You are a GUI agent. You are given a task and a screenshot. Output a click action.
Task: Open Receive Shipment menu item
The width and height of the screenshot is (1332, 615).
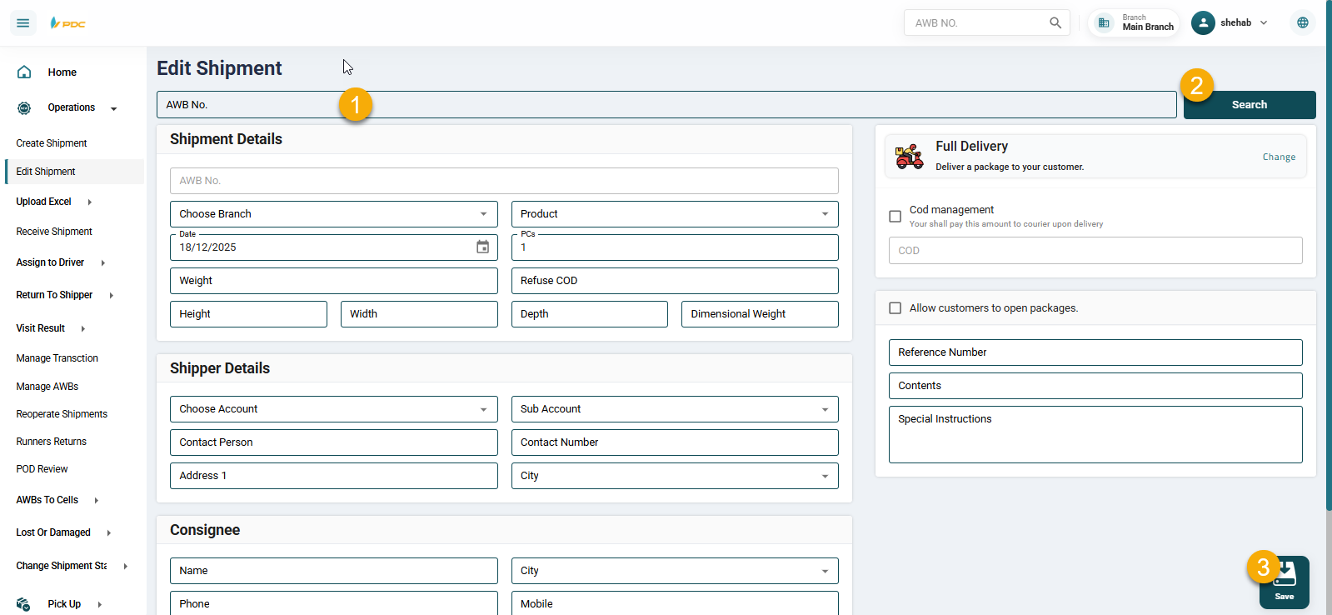click(54, 232)
